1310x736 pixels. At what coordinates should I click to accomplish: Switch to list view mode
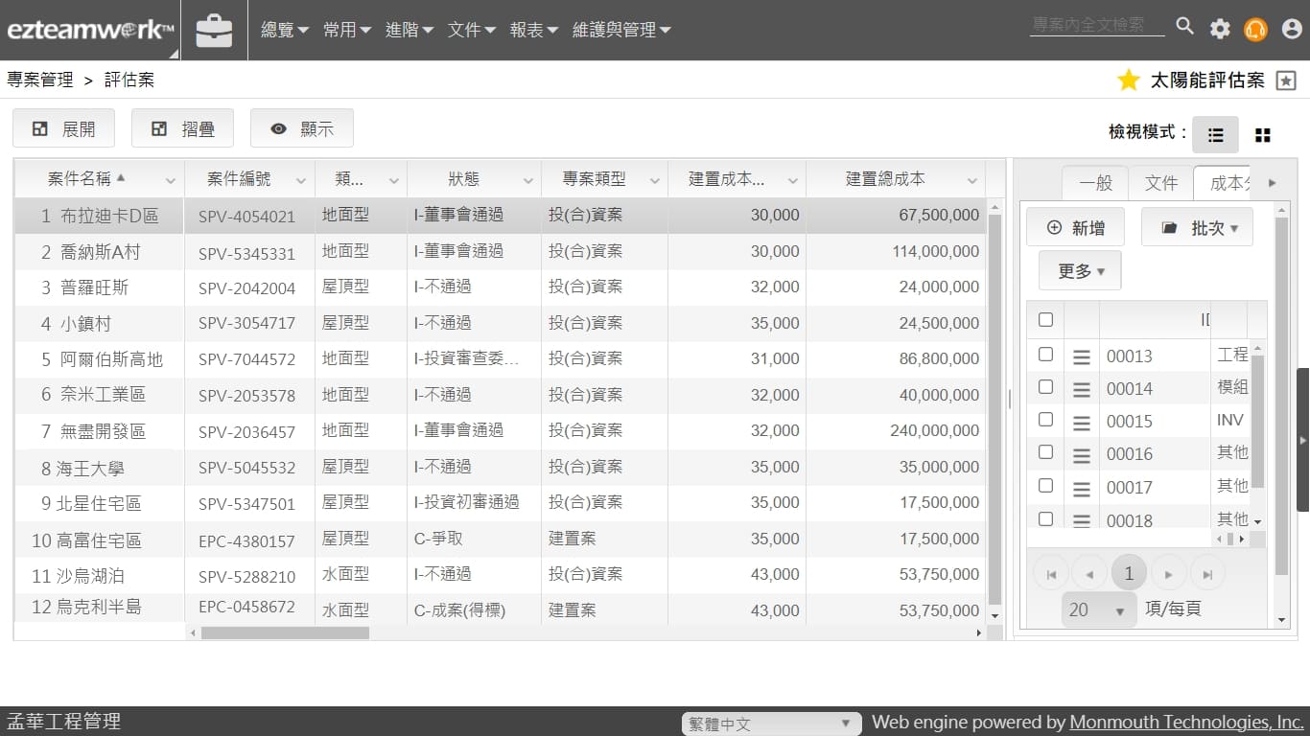(x=1215, y=135)
